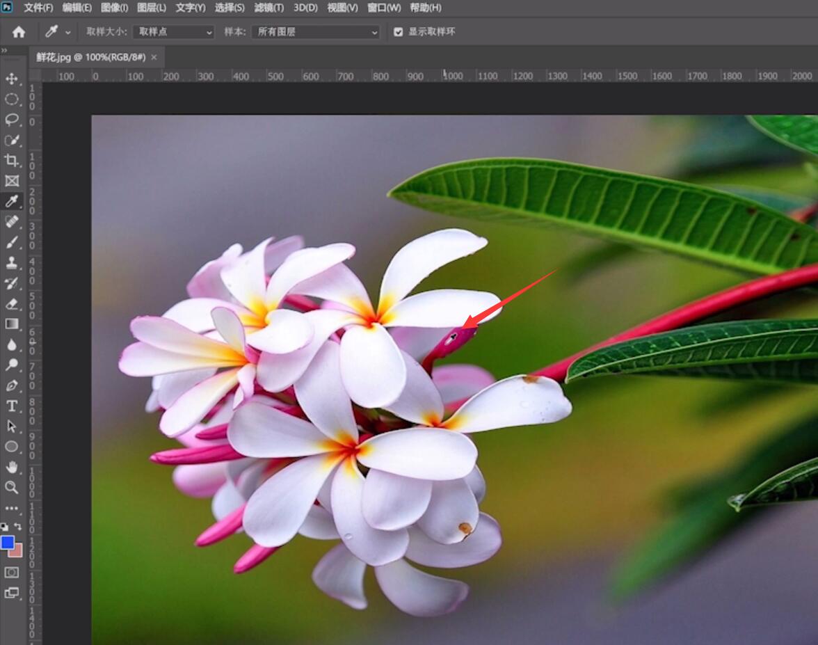Click the horizontal ruler at 1000
Image resolution: width=818 pixels, height=645 pixels.
pos(453,77)
